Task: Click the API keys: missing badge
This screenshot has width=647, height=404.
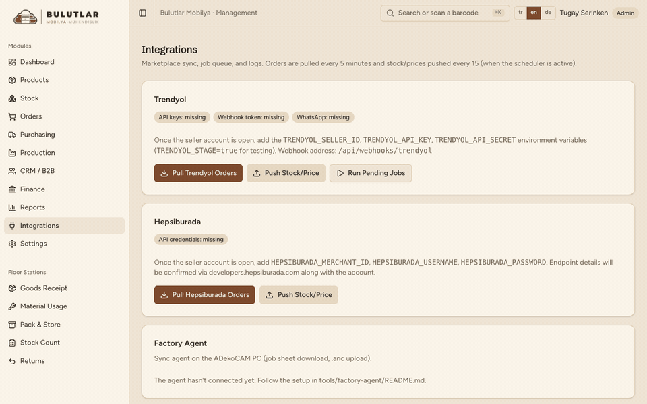Action: coord(182,117)
